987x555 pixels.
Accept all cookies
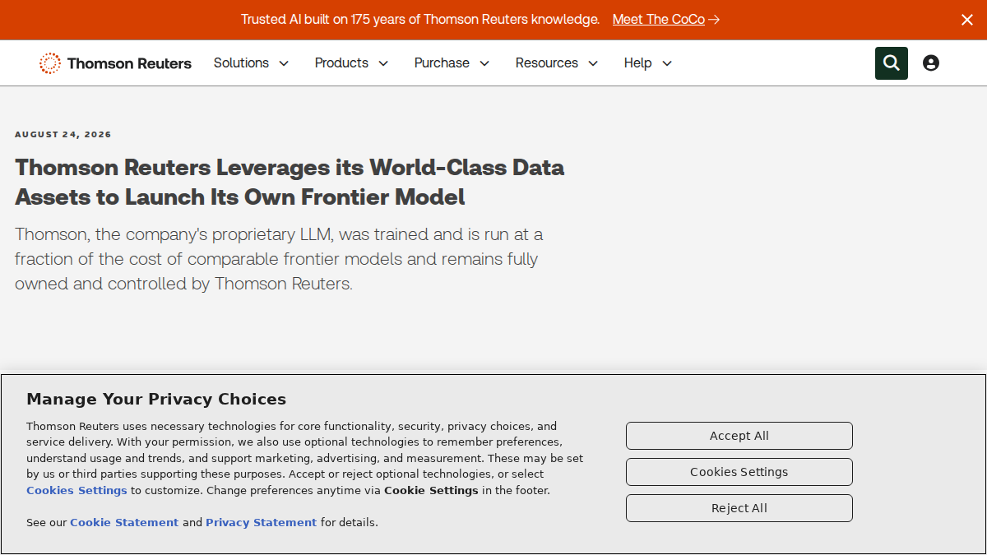(739, 436)
